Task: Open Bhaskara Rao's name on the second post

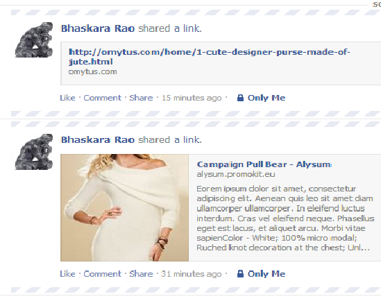Action: (98, 140)
